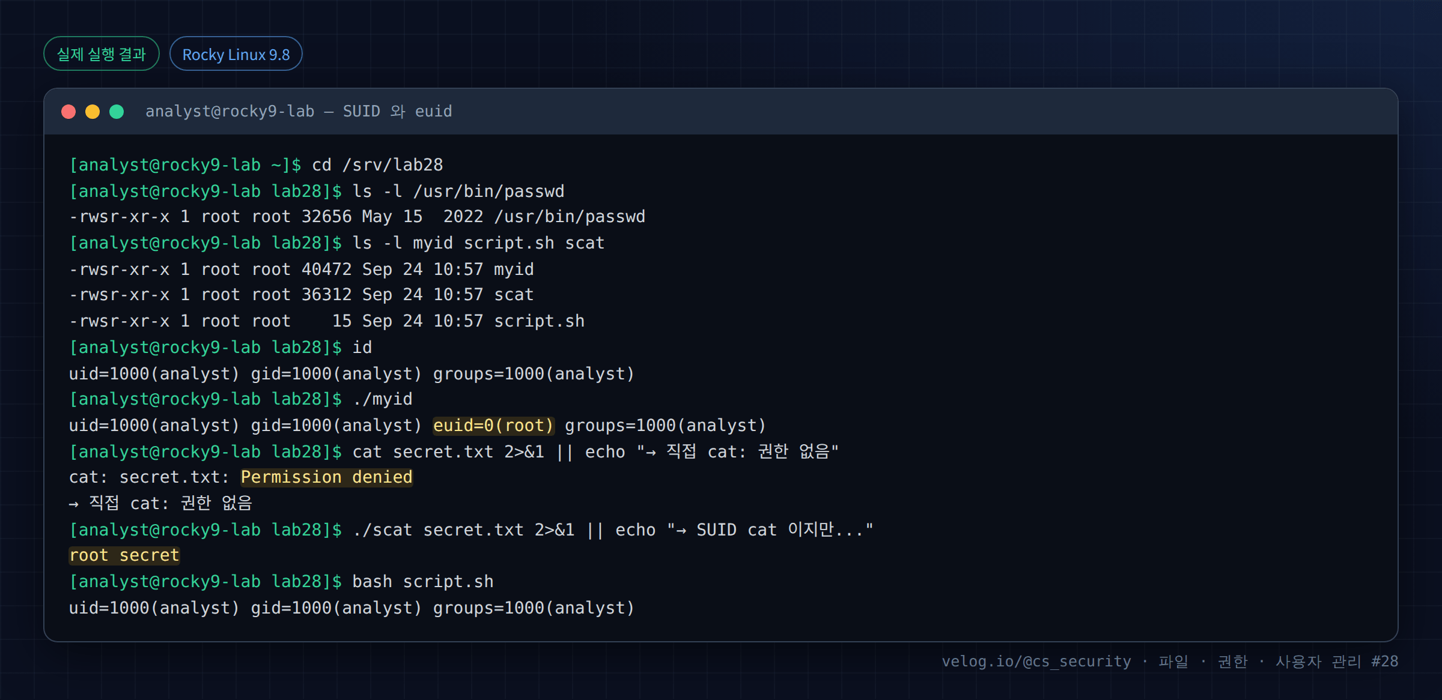
Task: Click the prompt '[analyst@rocky9-lab ~]$'
Action: pyautogui.click(x=186, y=165)
